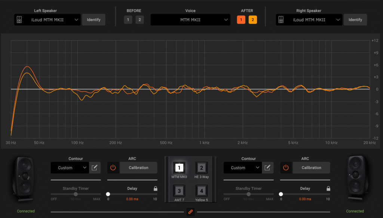Click left Standby Timer MAX label
This screenshot has width=383, height=218.
point(97,199)
